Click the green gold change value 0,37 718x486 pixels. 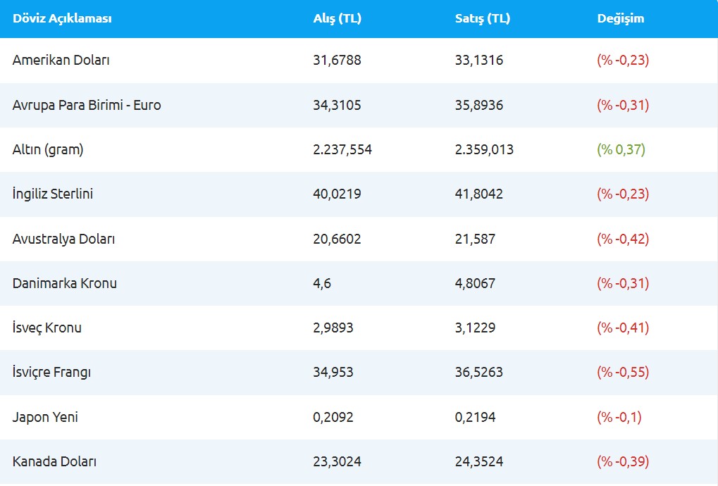[x=621, y=149]
